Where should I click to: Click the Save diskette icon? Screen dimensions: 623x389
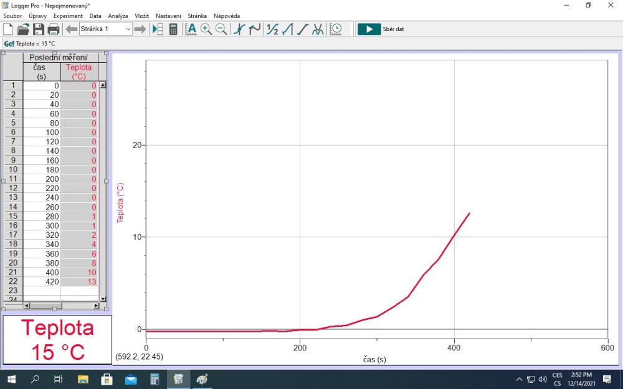[x=39, y=29]
